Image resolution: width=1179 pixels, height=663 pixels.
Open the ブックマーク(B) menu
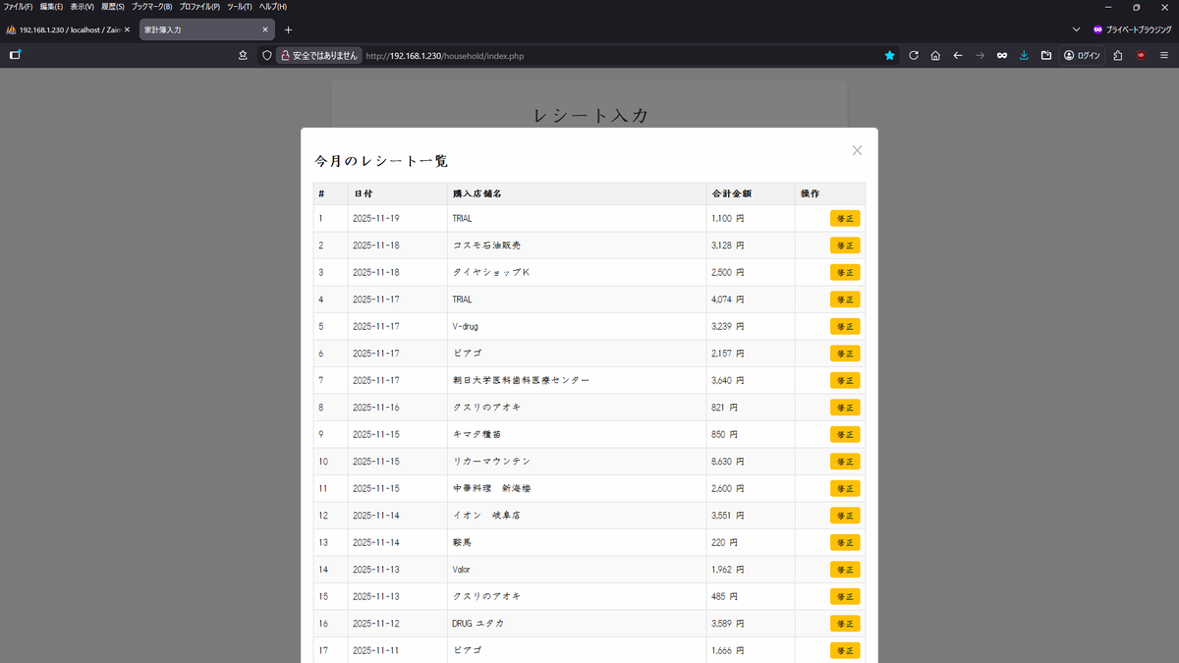(152, 7)
